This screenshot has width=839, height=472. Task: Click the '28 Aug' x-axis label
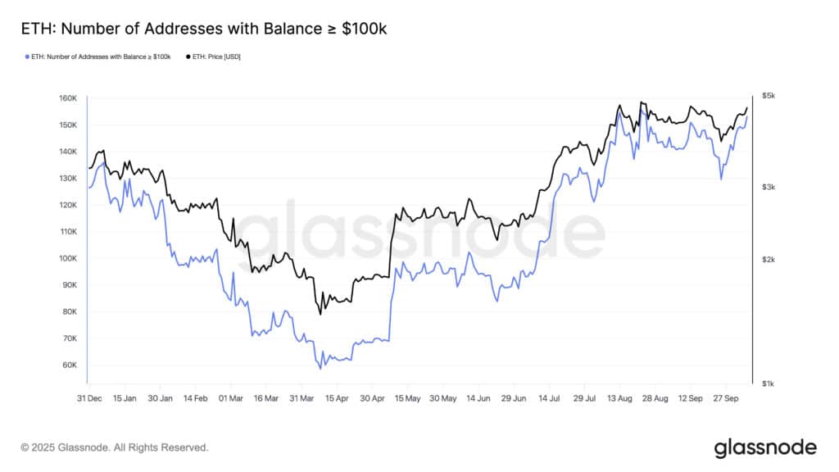pyautogui.click(x=657, y=398)
